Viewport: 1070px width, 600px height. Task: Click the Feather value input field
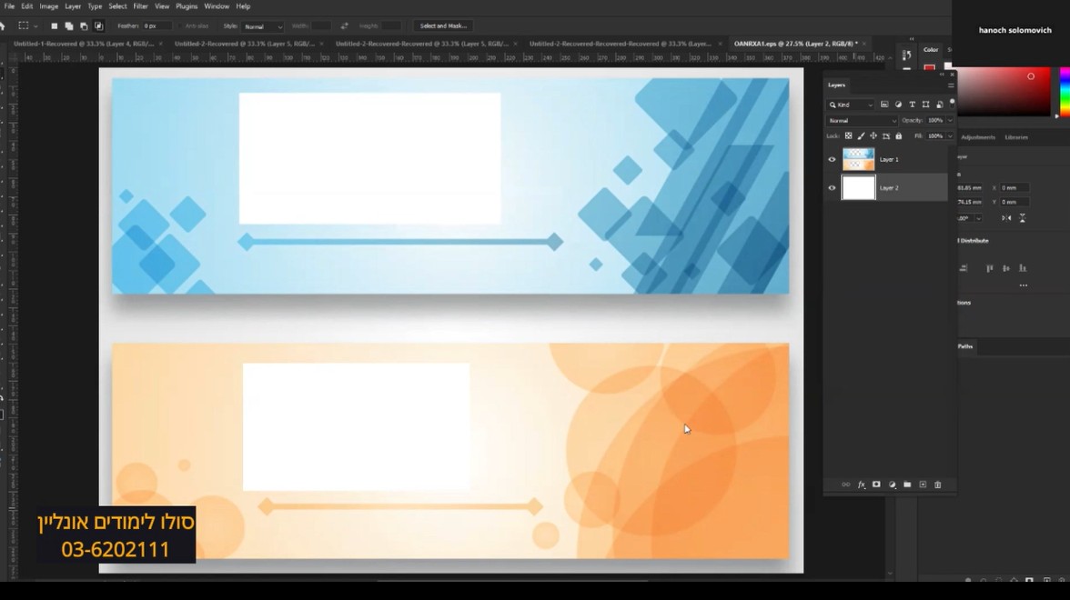coord(156,26)
